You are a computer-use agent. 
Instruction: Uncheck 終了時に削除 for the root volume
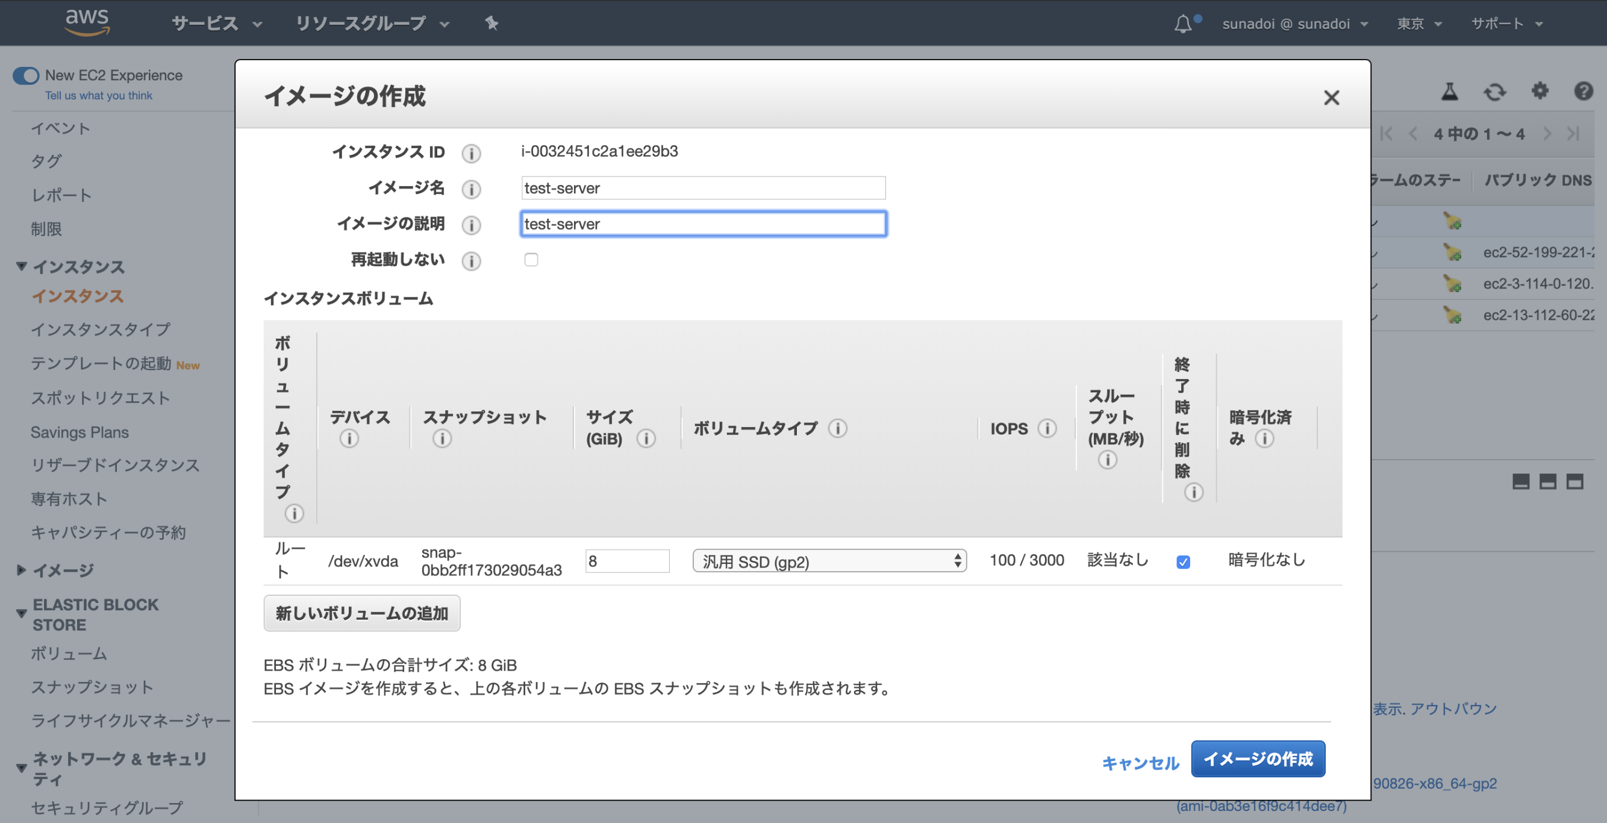(1184, 562)
